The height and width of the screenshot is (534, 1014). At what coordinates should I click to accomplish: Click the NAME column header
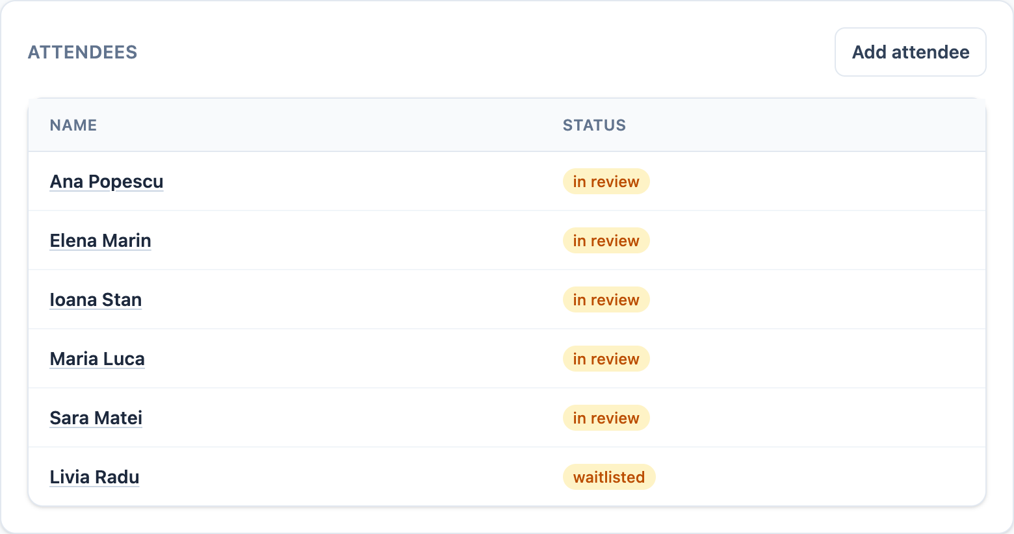[73, 125]
